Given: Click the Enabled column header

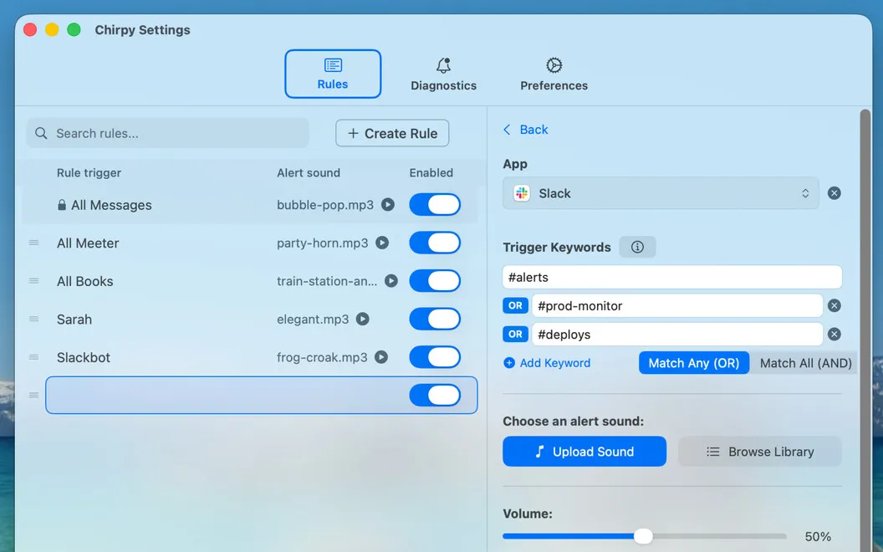Looking at the screenshot, I should (431, 173).
